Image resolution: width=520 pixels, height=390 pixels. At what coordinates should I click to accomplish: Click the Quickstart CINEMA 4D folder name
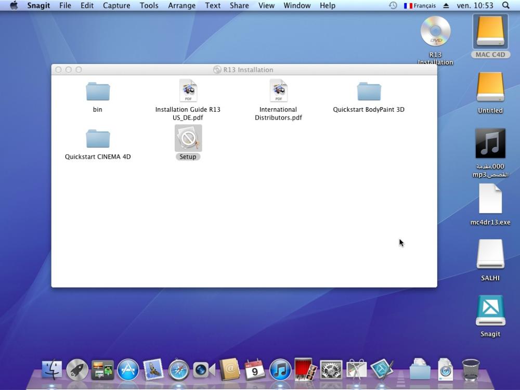(98, 157)
